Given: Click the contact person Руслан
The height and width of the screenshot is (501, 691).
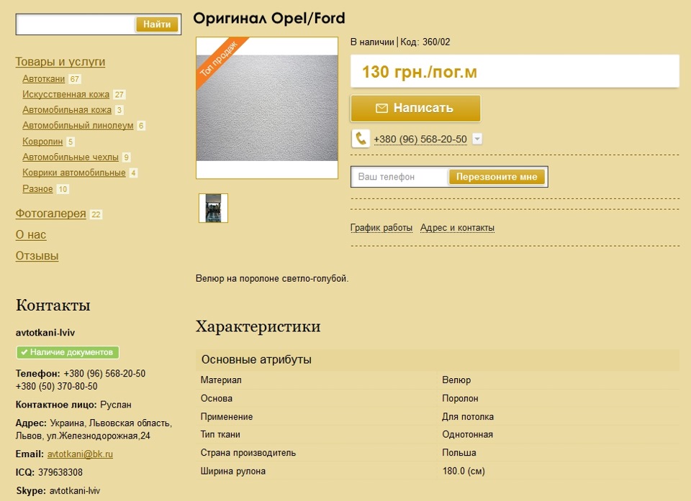Looking at the screenshot, I should (116, 405).
